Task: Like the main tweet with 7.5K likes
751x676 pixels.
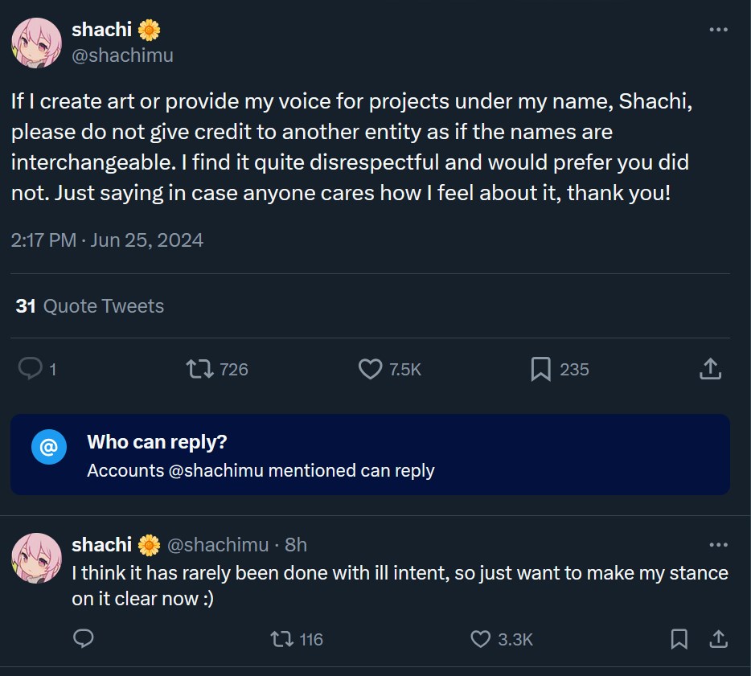Action: coord(370,369)
